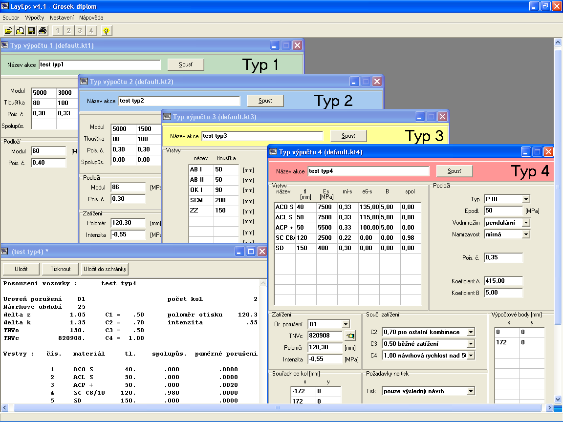Open the Namrzavost dropdown (mírná)
The height and width of the screenshot is (422, 563).
click(526, 234)
